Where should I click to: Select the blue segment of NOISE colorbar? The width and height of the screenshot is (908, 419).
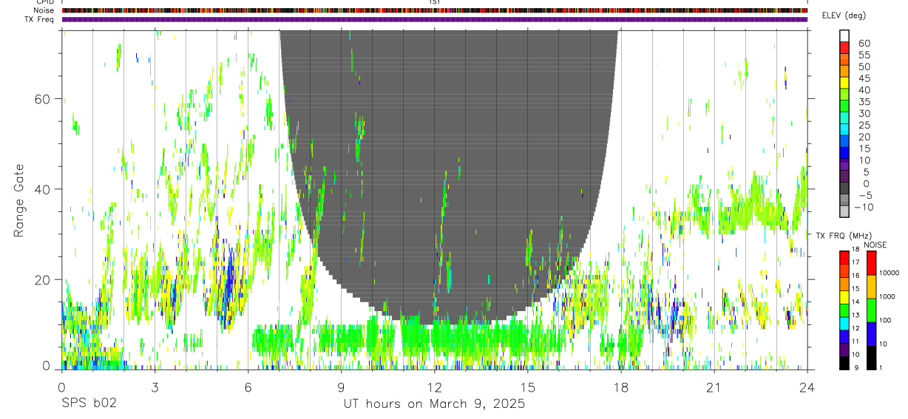(870, 334)
